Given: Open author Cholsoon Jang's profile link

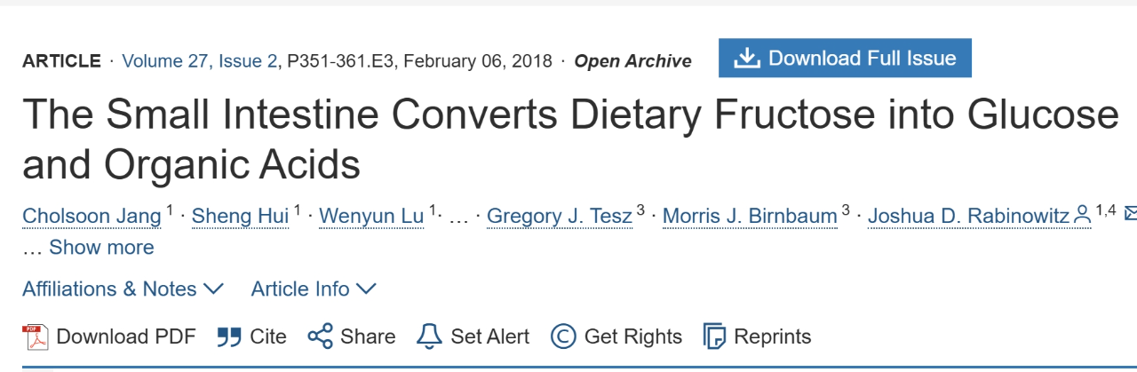Looking at the screenshot, I should click(91, 215).
